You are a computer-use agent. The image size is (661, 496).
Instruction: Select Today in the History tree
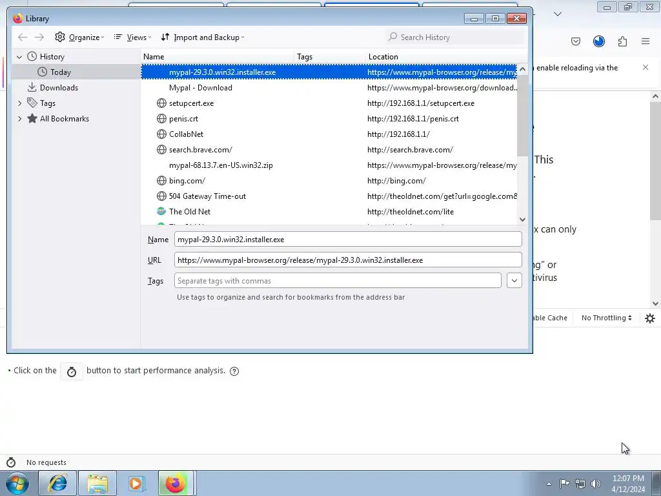pos(60,72)
